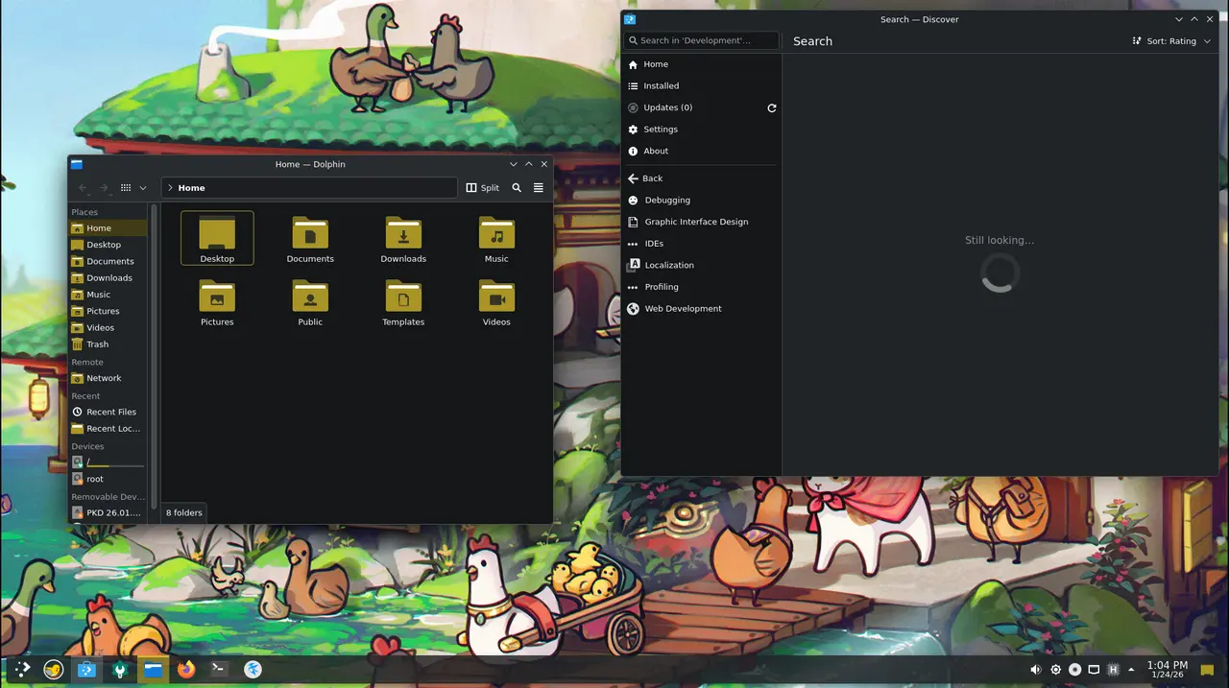
Task: Open the Templates folder in file view
Action: coord(403,302)
